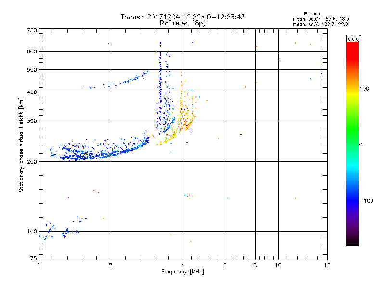This screenshot has width=385, height=289.
Task: Click the y-axis '750' tick label
Action: (32, 30)
